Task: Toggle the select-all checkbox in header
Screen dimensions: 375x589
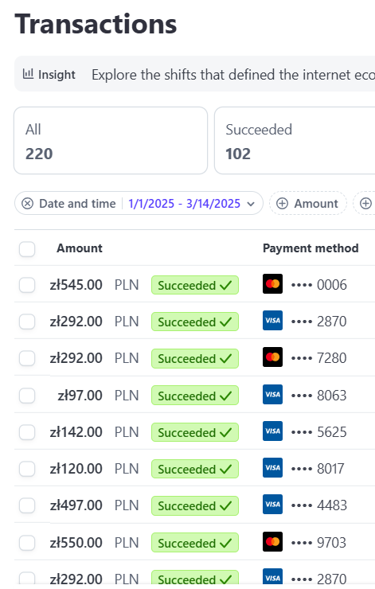Action: click(x=27, y=248)
